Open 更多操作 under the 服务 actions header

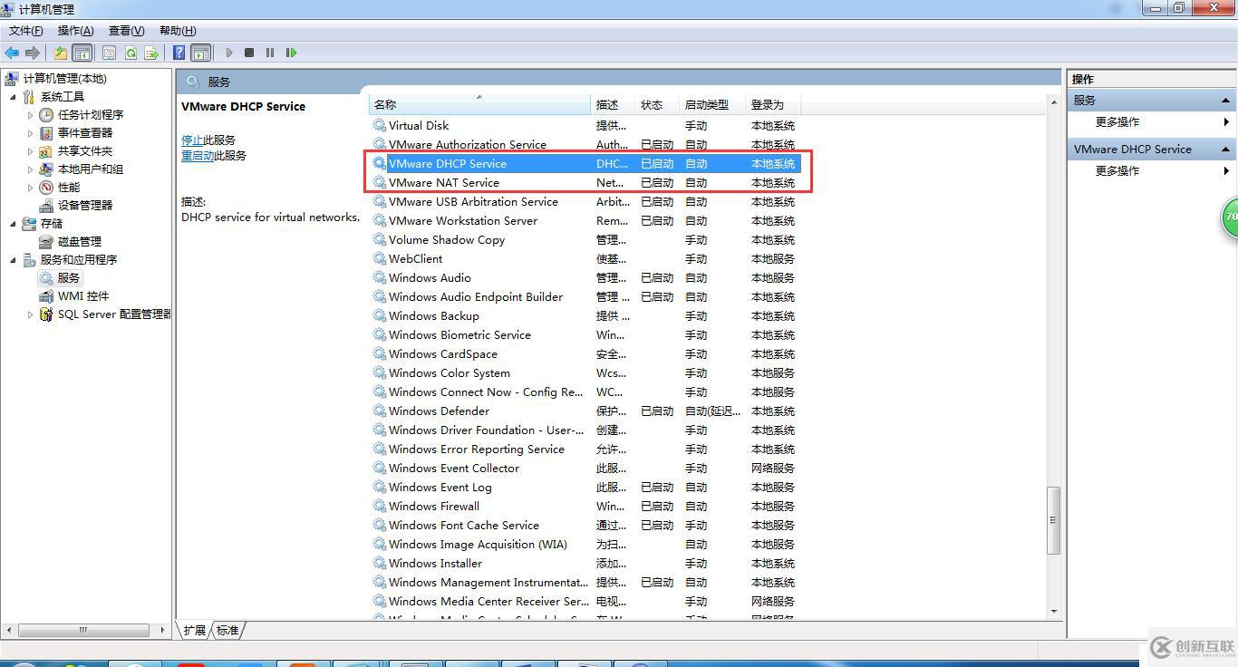click(x=1117, y=122)
